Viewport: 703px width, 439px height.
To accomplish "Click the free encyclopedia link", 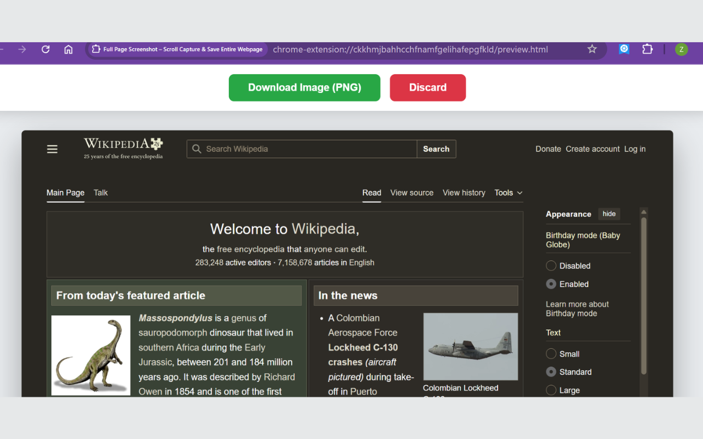I will [x=250, y=249].
